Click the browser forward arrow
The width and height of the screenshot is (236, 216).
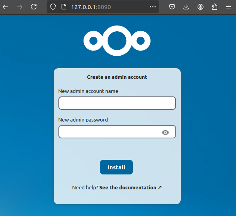(20, 7)
